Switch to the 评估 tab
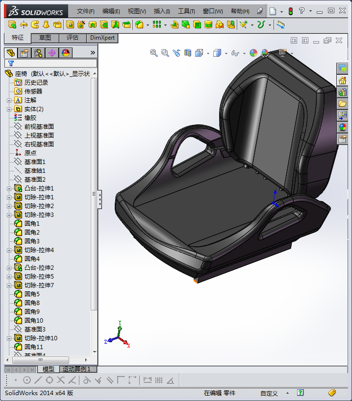The height and width of the screenshot is (401, 352). pos(73,38)
